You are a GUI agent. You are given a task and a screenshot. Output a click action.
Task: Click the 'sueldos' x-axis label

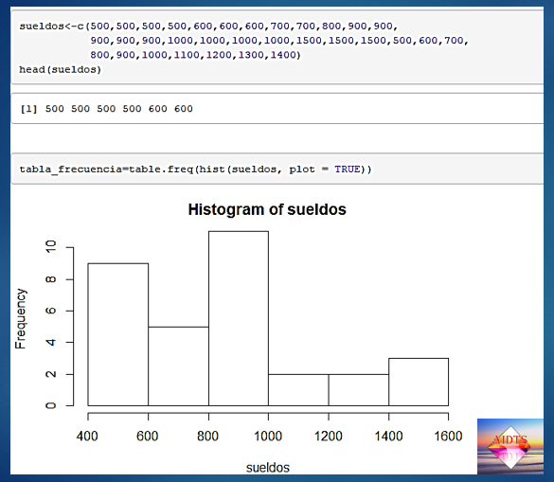tap(268, 468)
